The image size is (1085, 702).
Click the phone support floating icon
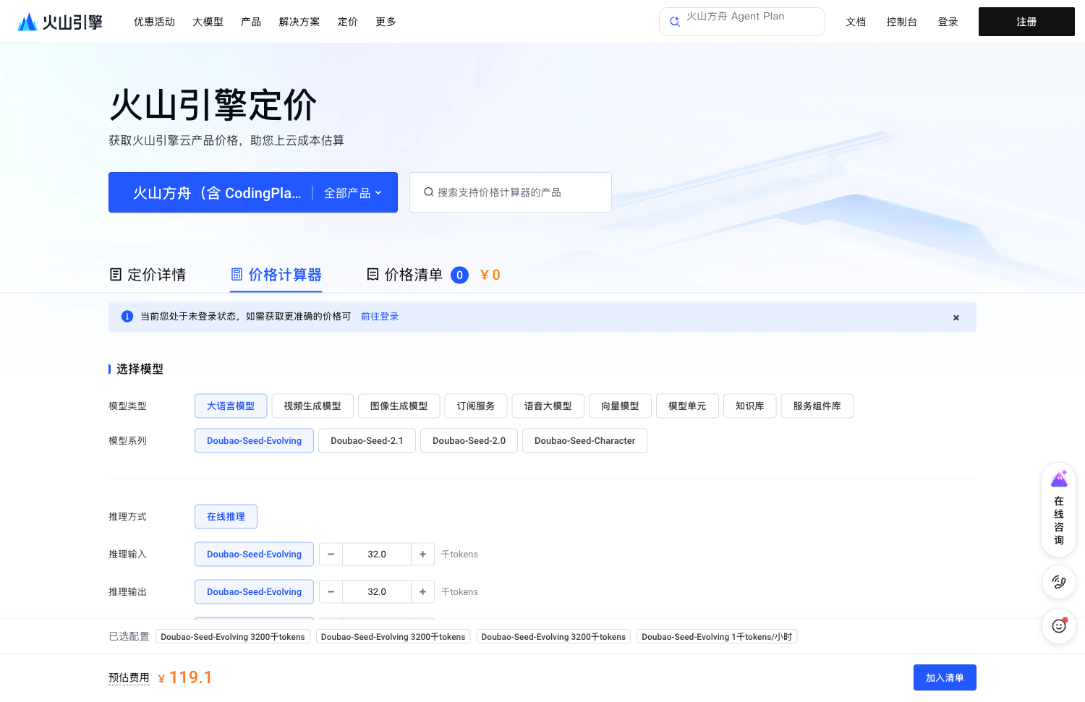(1059, 582)
